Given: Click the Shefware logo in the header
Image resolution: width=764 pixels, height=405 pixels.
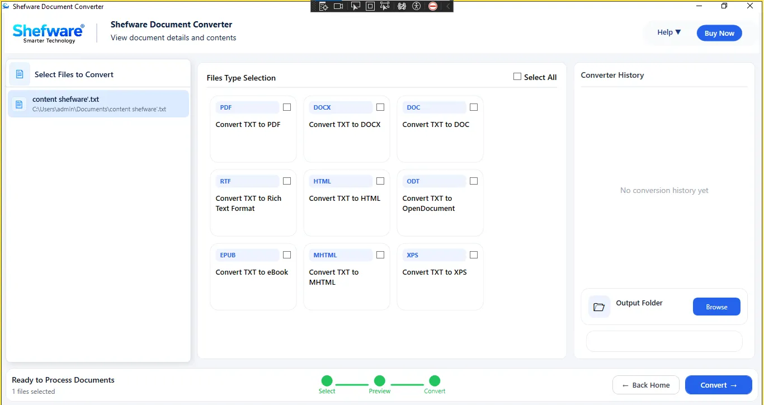Looking at the screenshot, I should (49, 33).
